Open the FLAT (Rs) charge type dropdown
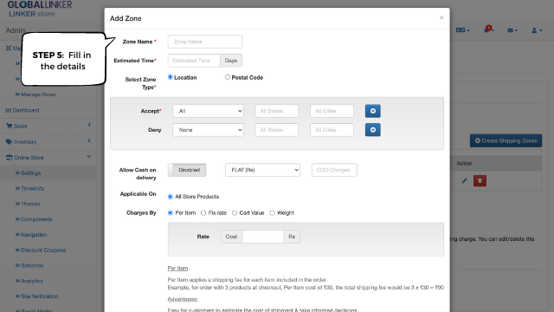This screenshot has width=554, height=312. 262,170
